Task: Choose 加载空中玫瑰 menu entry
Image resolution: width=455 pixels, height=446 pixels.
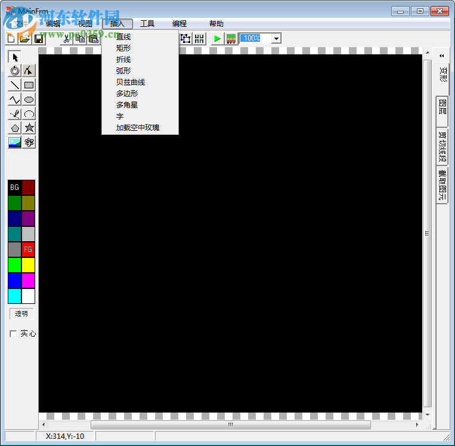Action: point(140,128)
